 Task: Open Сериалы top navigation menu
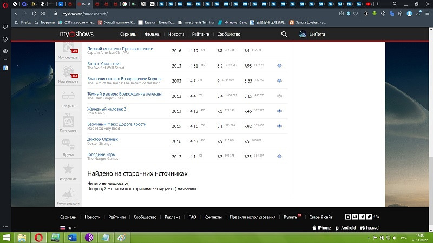tap(128, 34)
